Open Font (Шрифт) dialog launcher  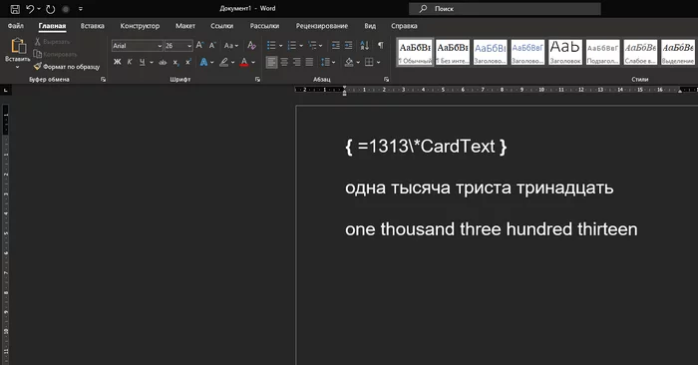(x=257, y=79)
